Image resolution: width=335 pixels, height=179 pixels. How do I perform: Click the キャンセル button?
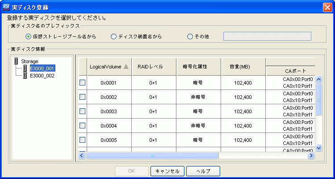(x=167, y=171)
